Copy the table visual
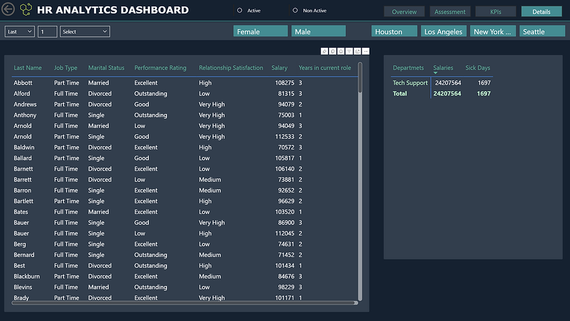Screen dimensions: 570x321 pyautogui.click(x=333, y=51)
